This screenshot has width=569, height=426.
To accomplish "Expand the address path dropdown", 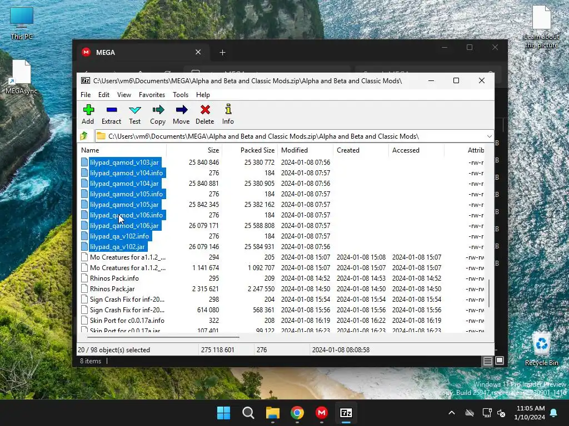I will click(489, 136).
